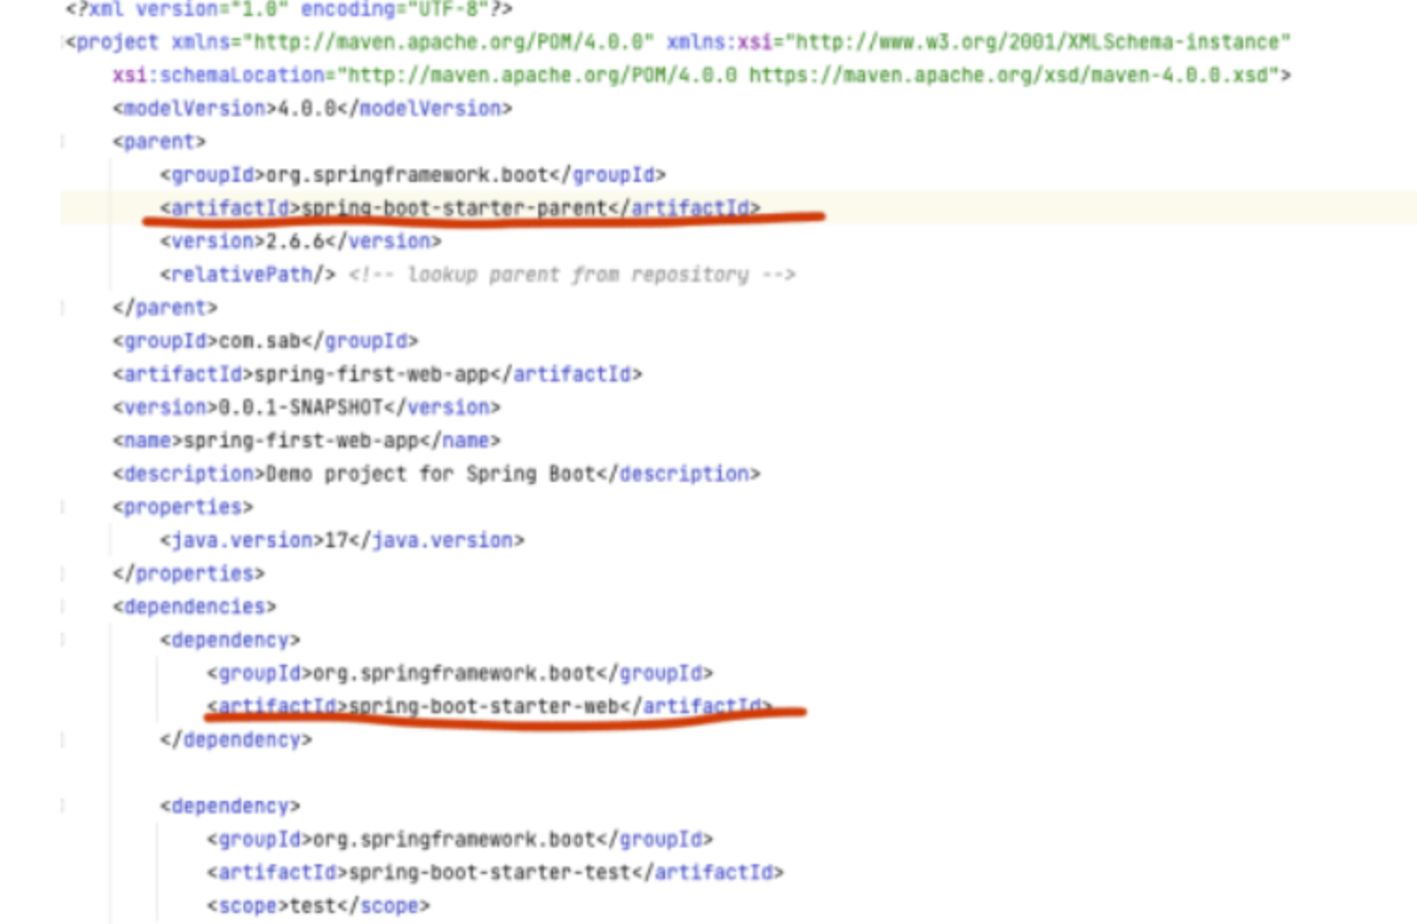Collapse the dependencies block fold marker

pos(63,607)
